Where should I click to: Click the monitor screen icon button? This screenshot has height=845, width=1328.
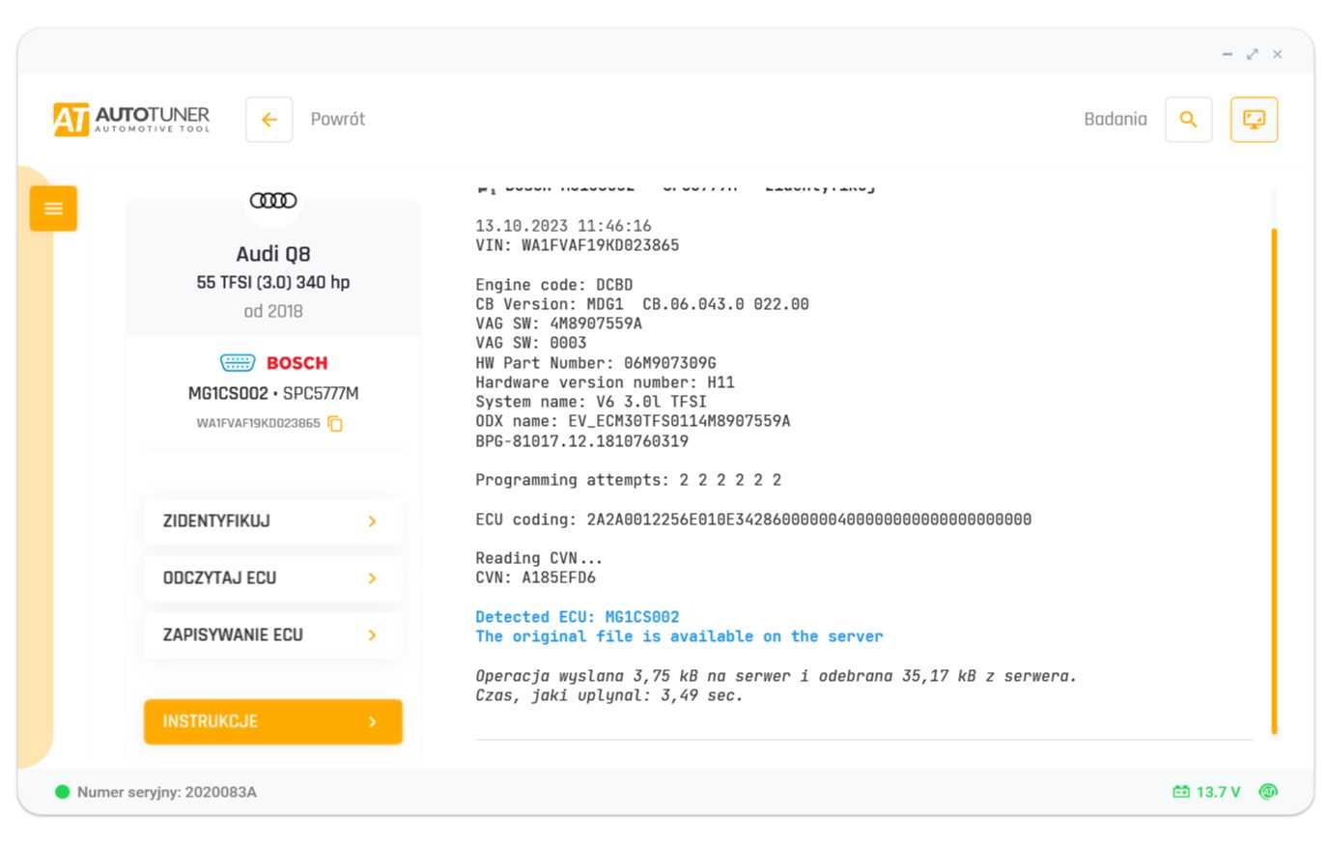1254,120
